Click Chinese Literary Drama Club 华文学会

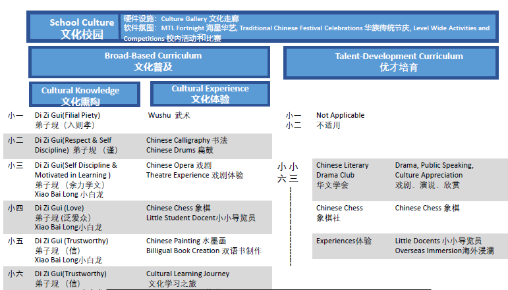[x=343, y=175]
